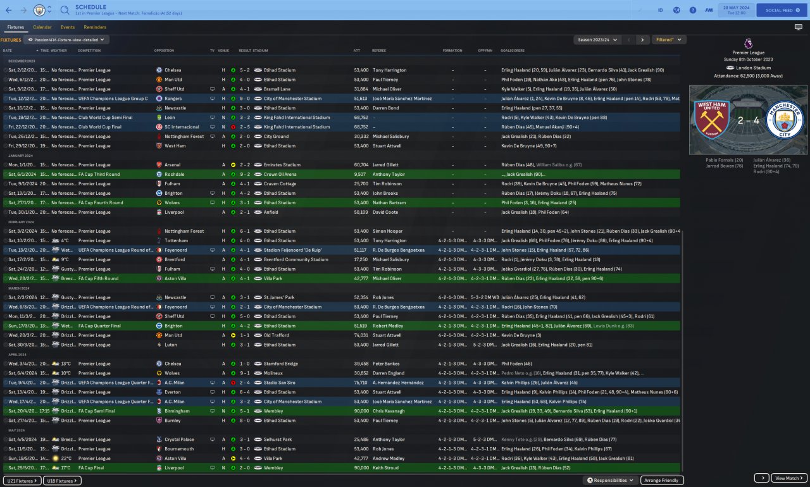Switch to the Calendar tab

click(x=42, y=27)
